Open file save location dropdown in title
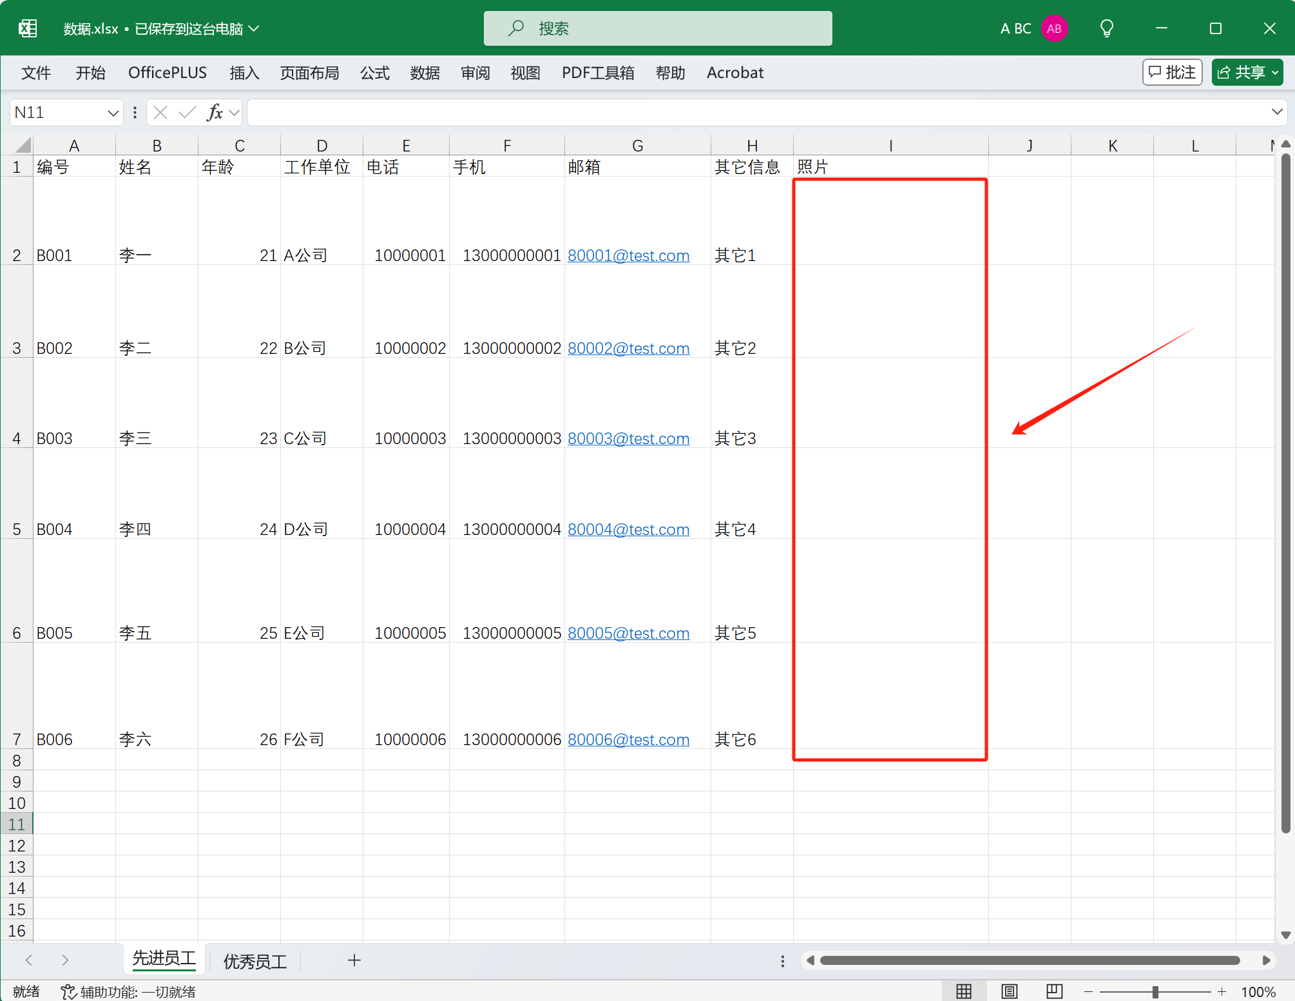 [x=254, y=28]
